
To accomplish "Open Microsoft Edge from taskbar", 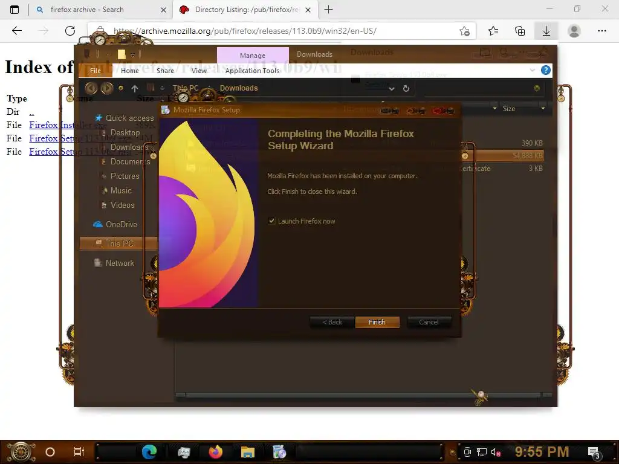I will 149,452.
